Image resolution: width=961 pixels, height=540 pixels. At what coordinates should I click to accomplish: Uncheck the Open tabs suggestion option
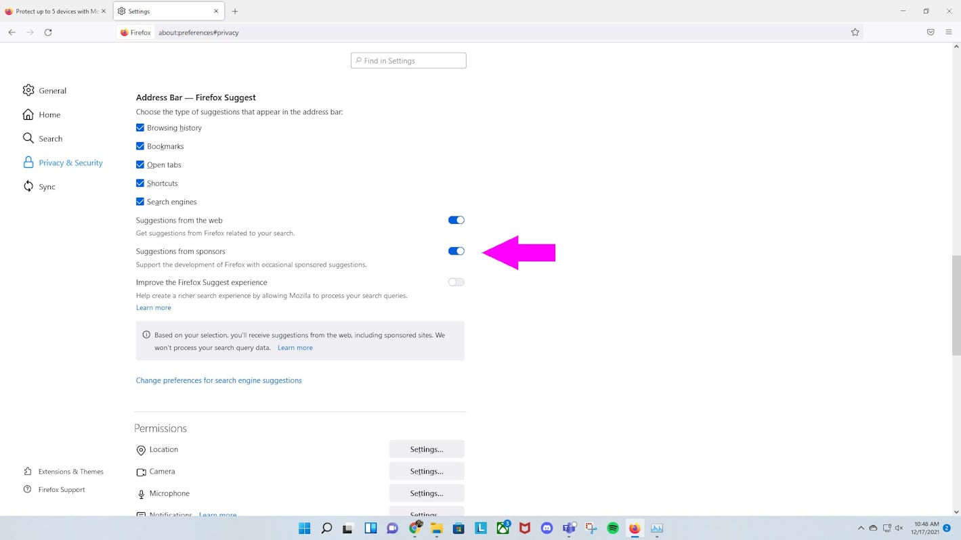point(140,164)
